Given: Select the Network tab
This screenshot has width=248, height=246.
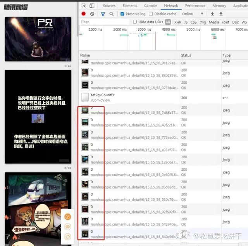Looking at the screenshot, I should 171,6.
